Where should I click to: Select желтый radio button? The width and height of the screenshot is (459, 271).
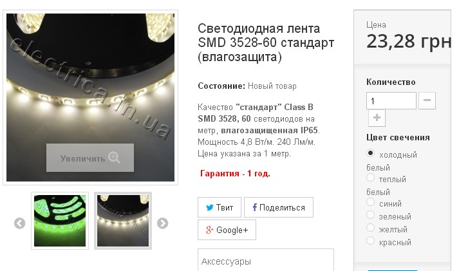point(370,228)
